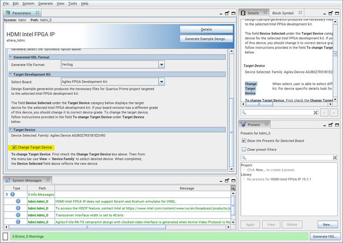The image size is (343, 243).
Task: Select the System Messages tab
Action: coord(27,180)
